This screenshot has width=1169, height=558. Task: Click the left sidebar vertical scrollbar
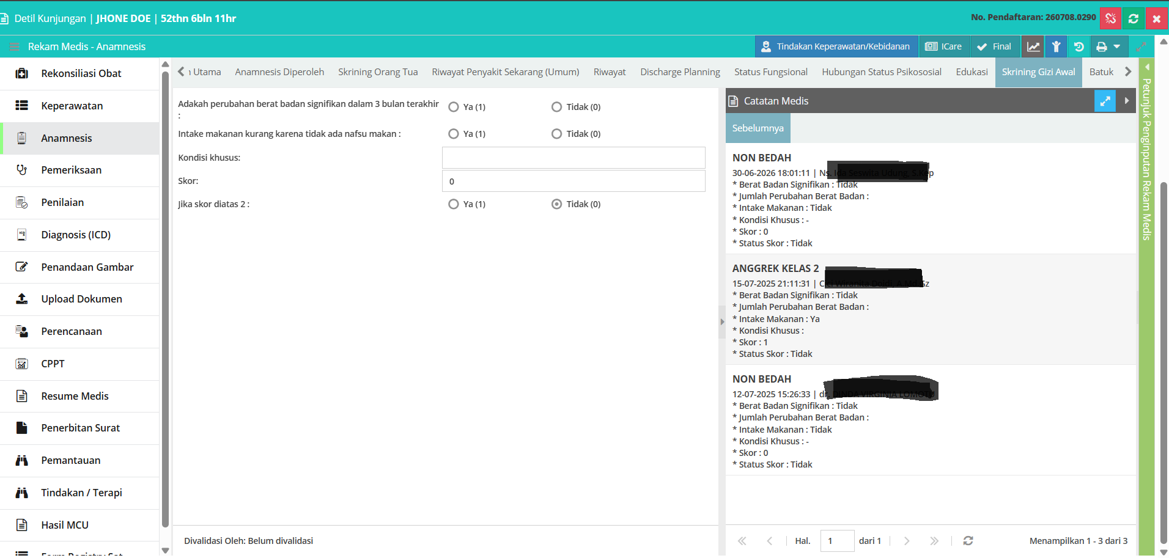click(165, 299)
